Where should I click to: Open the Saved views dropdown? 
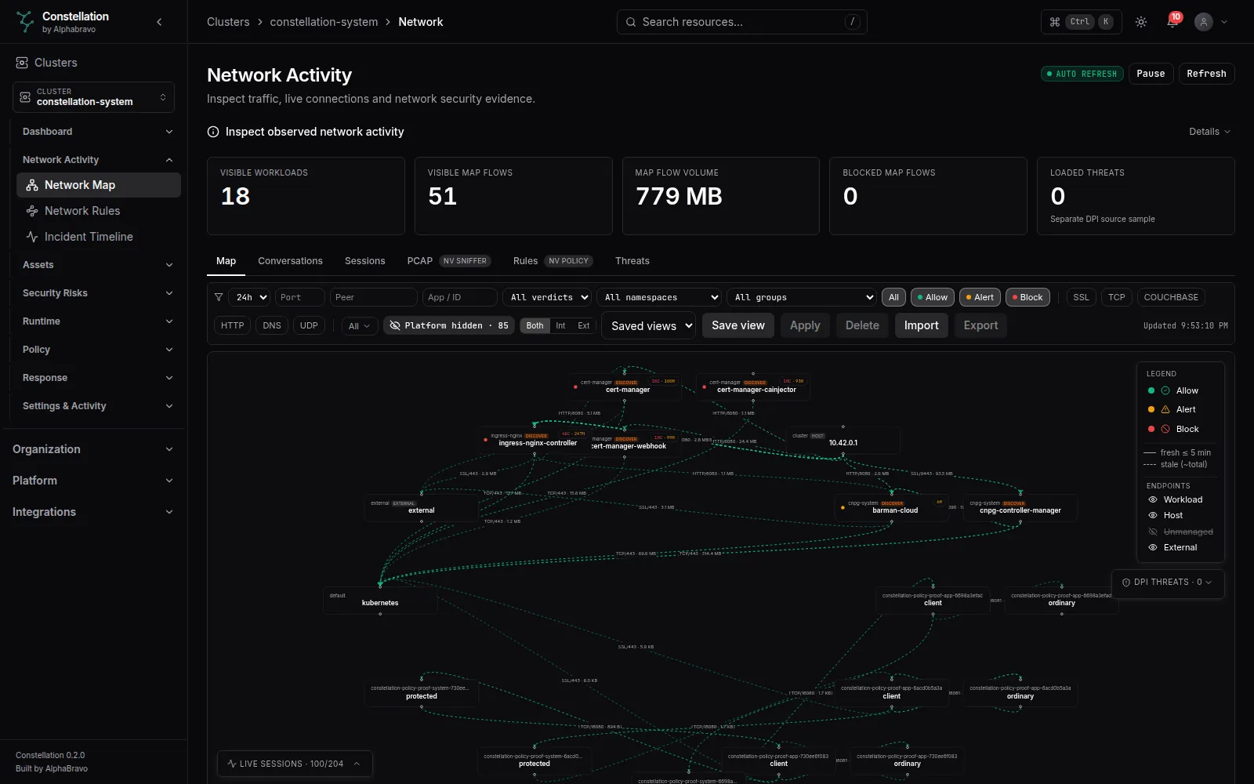coord(648,325)
